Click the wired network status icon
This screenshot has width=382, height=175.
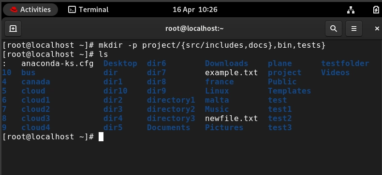pos(351,10)
